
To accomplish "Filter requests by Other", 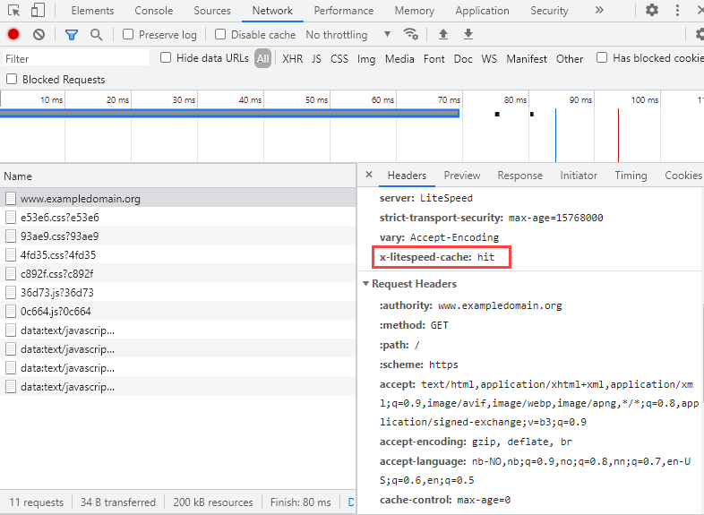I will [570, 59].
